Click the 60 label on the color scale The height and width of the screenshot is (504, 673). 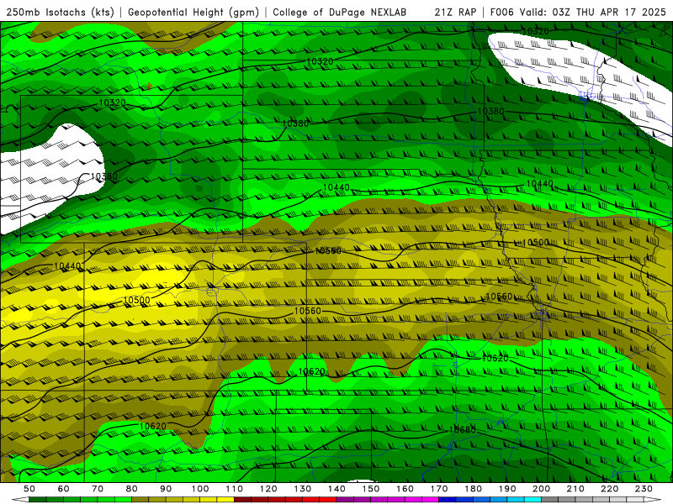(x=64, y=489)
